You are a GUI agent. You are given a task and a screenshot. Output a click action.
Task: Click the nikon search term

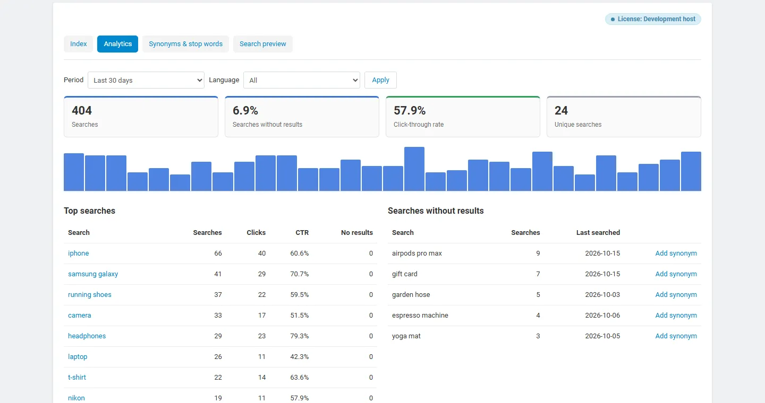pos(76,398)
